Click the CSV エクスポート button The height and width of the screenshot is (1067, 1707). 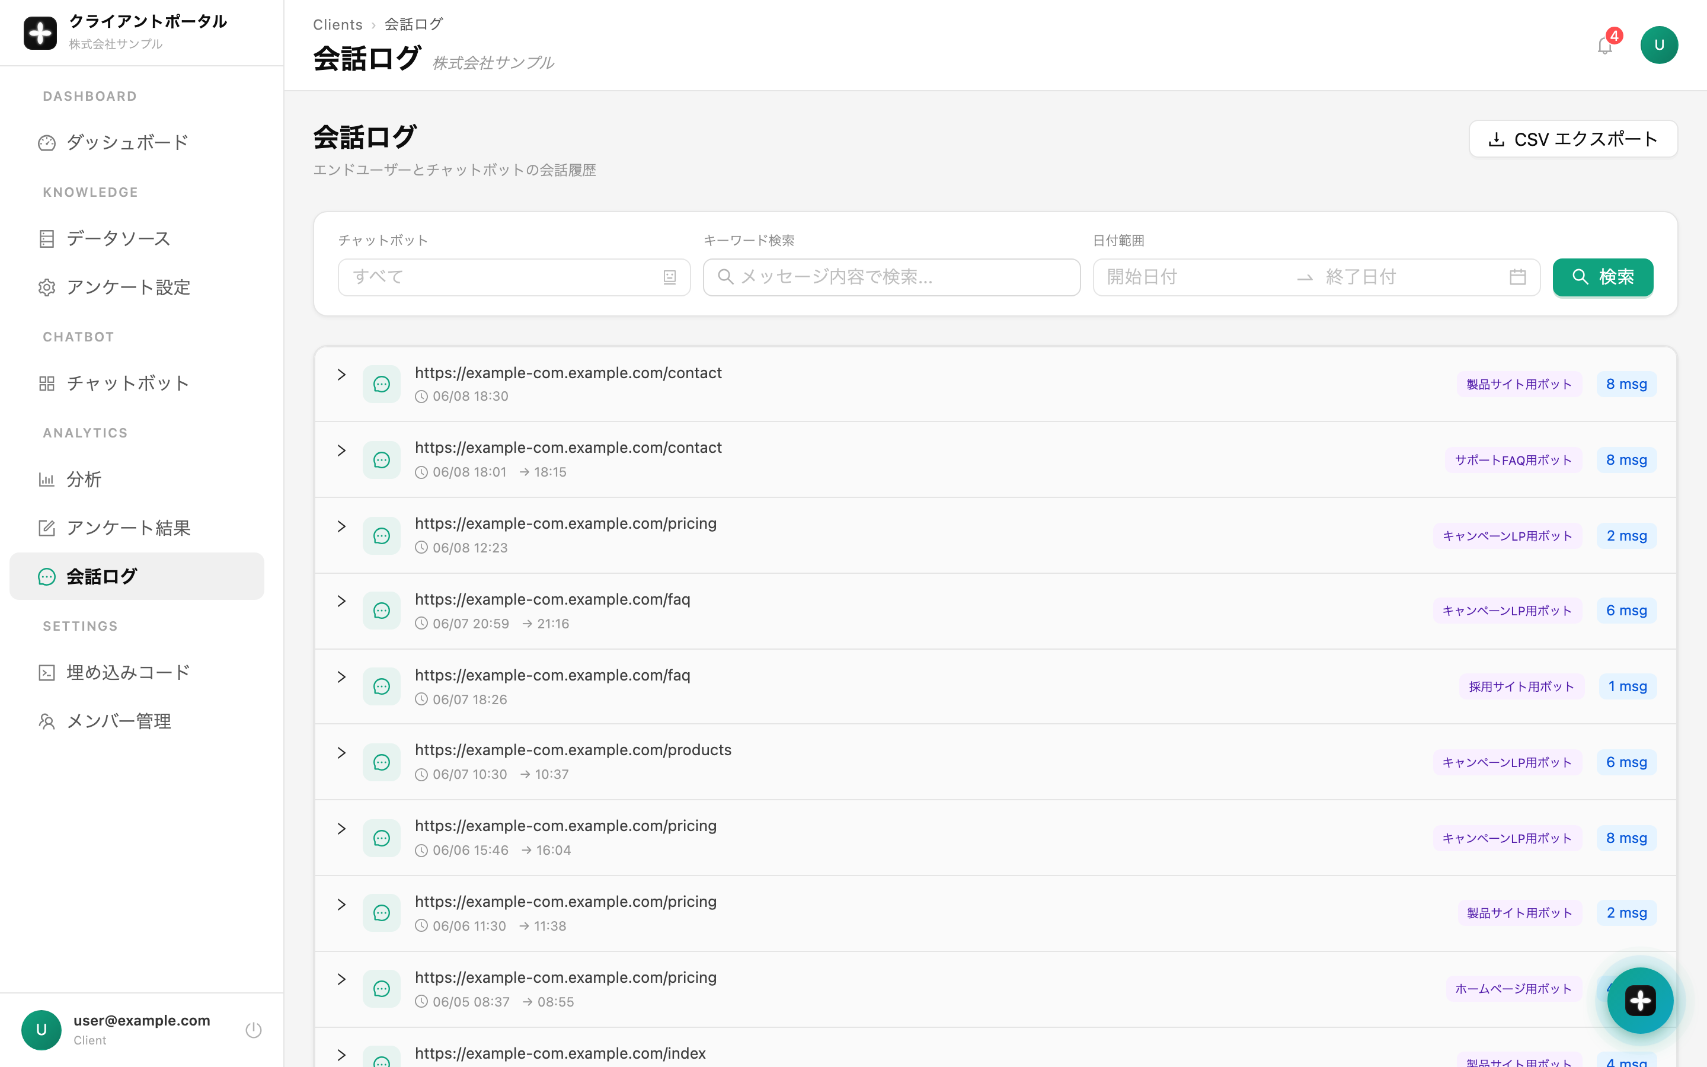(1573, 139)
